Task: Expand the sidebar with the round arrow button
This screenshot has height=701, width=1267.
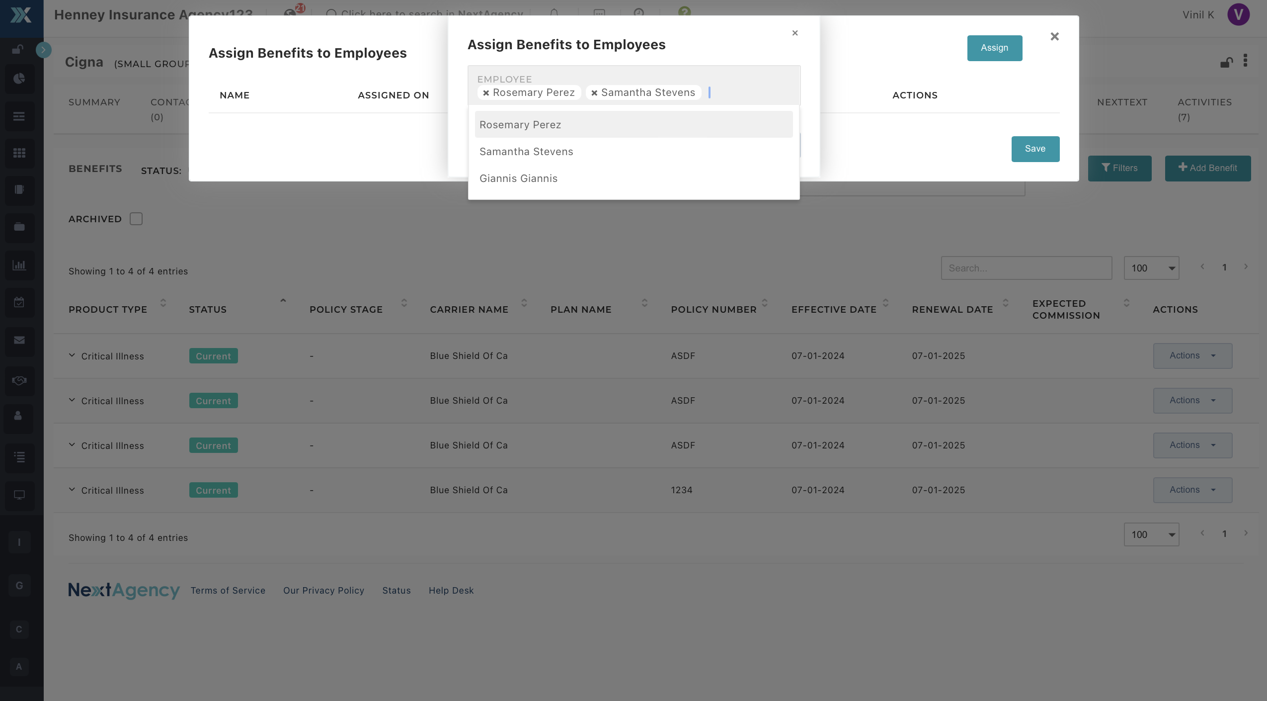Action: click(44, 50)
